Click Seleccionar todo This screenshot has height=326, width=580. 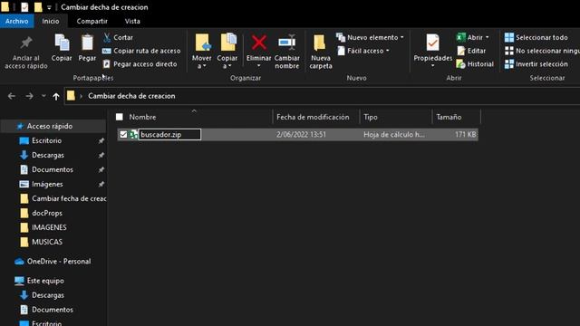536,37
